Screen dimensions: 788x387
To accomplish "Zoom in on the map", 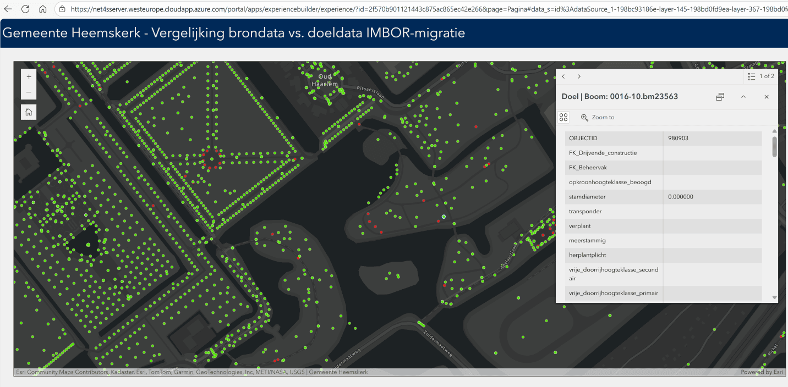I will coord(29,76).
